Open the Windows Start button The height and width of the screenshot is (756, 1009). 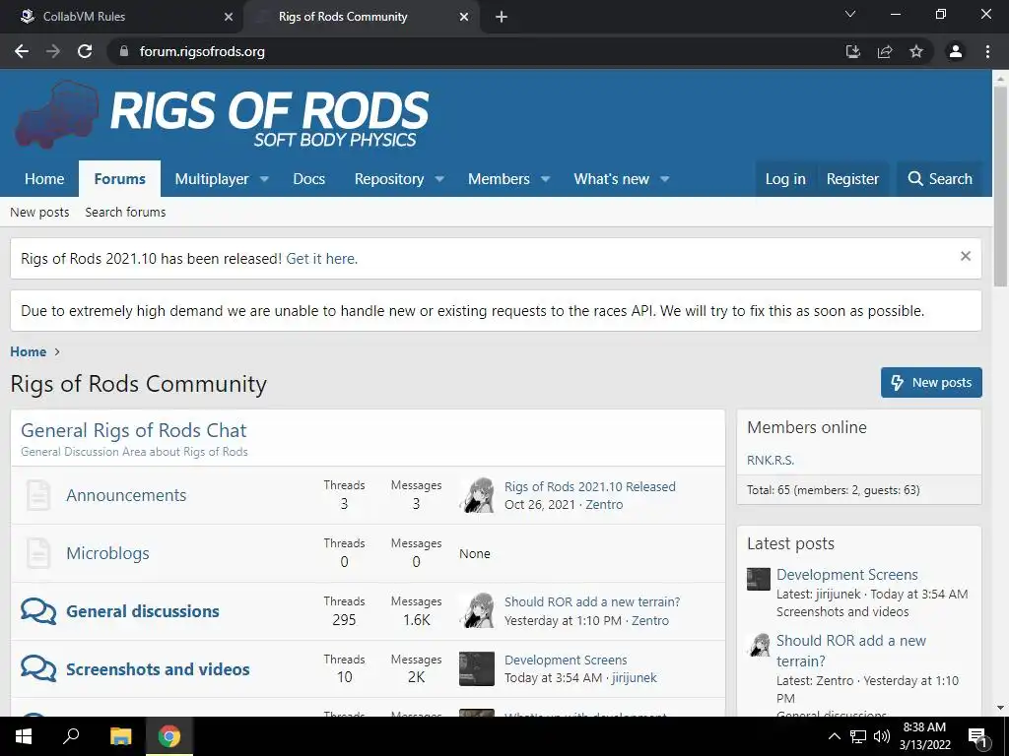(x=24, y=736)
